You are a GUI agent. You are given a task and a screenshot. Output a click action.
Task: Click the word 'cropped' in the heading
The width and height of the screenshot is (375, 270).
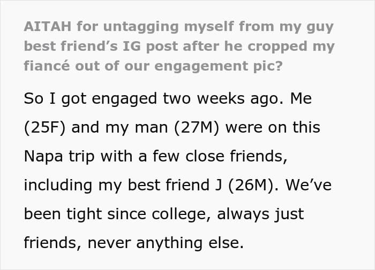pos(277,47)
